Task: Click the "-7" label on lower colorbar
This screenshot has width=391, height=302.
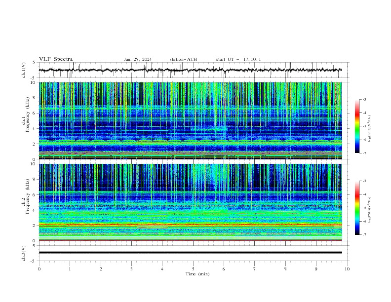Action: (x=364, y=235)
